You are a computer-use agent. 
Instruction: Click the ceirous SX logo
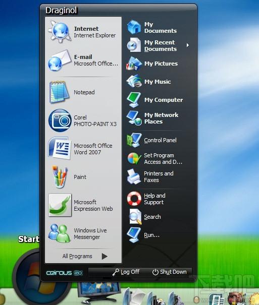pyautogui.click(x=65, y=273)
